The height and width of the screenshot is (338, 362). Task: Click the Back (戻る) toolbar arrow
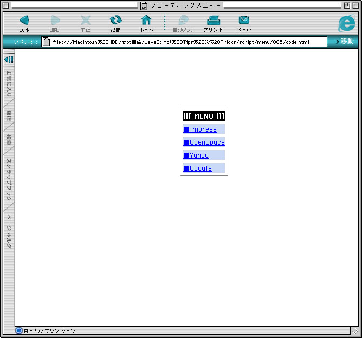click(24, 21)
